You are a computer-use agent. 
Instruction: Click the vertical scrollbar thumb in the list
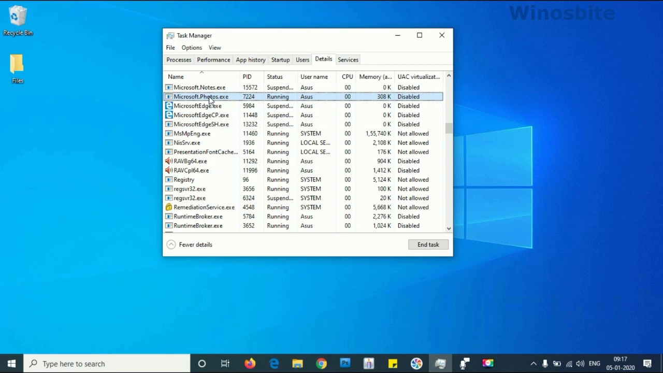pyautogui.click(x=449, y=128)
